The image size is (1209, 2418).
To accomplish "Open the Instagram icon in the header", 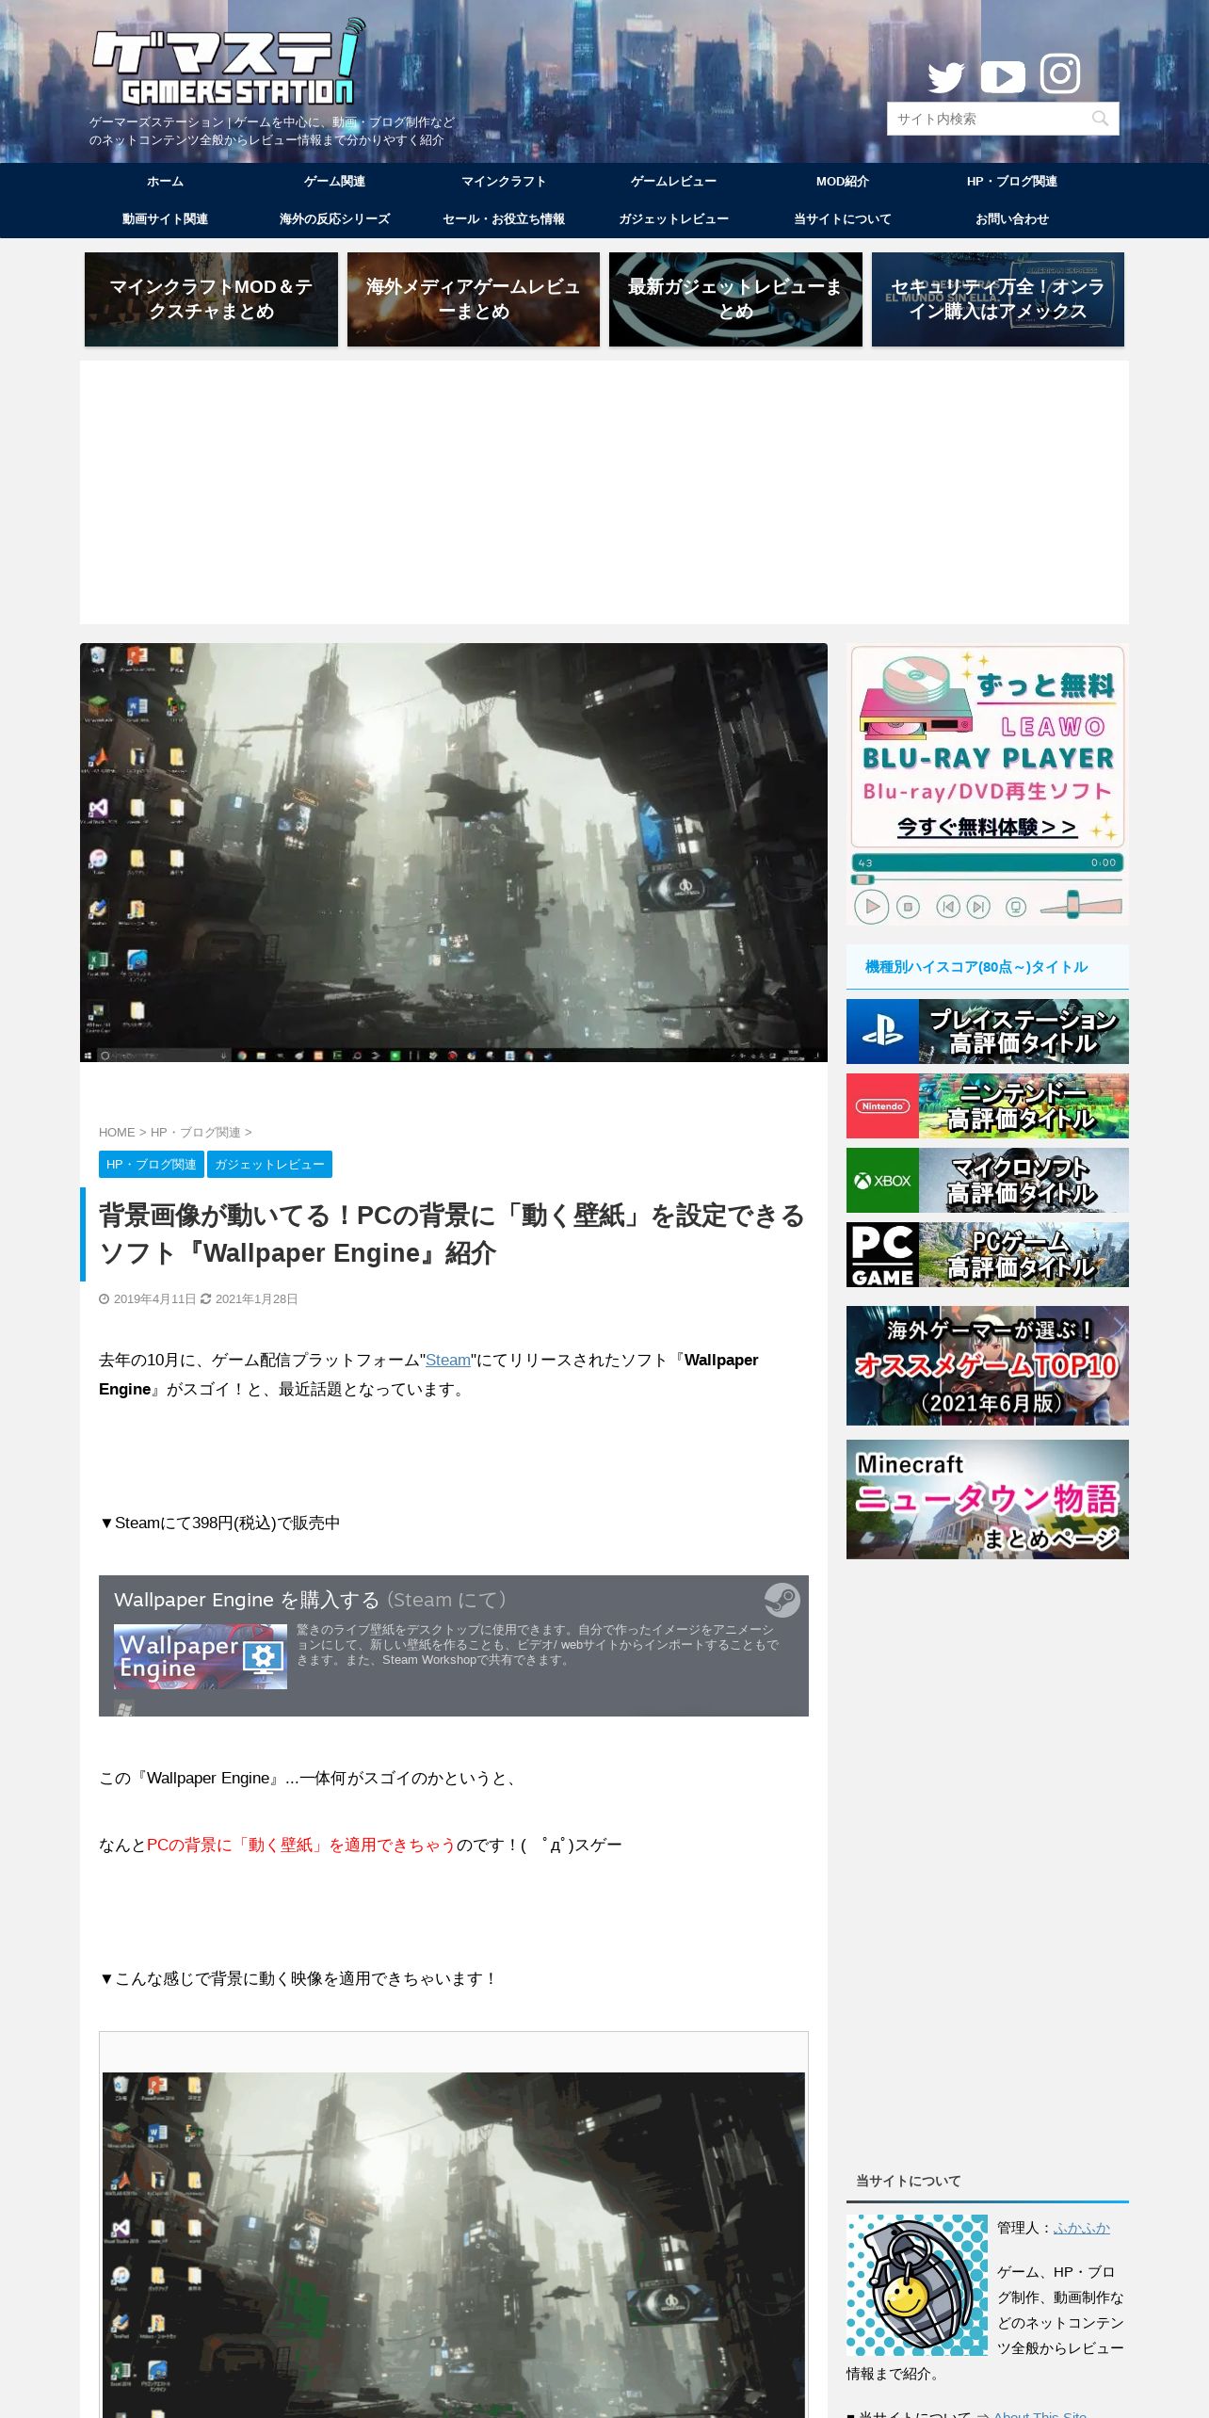I will point(1060,73).
